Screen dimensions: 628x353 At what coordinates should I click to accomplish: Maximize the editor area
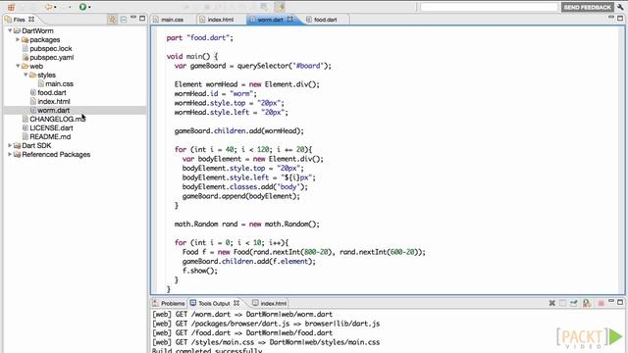coord(620,18)
